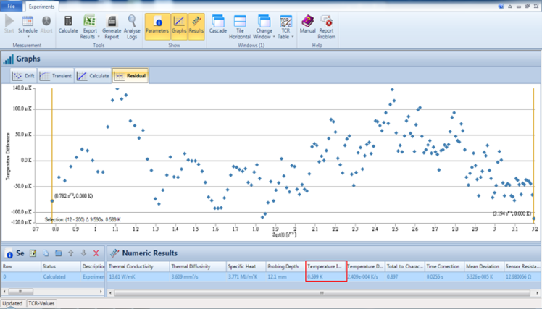This screenshot has height=309, width=542.
Task: Click the Se panel horizontal scrollbar thumb
Action: [x=20, y=292]
